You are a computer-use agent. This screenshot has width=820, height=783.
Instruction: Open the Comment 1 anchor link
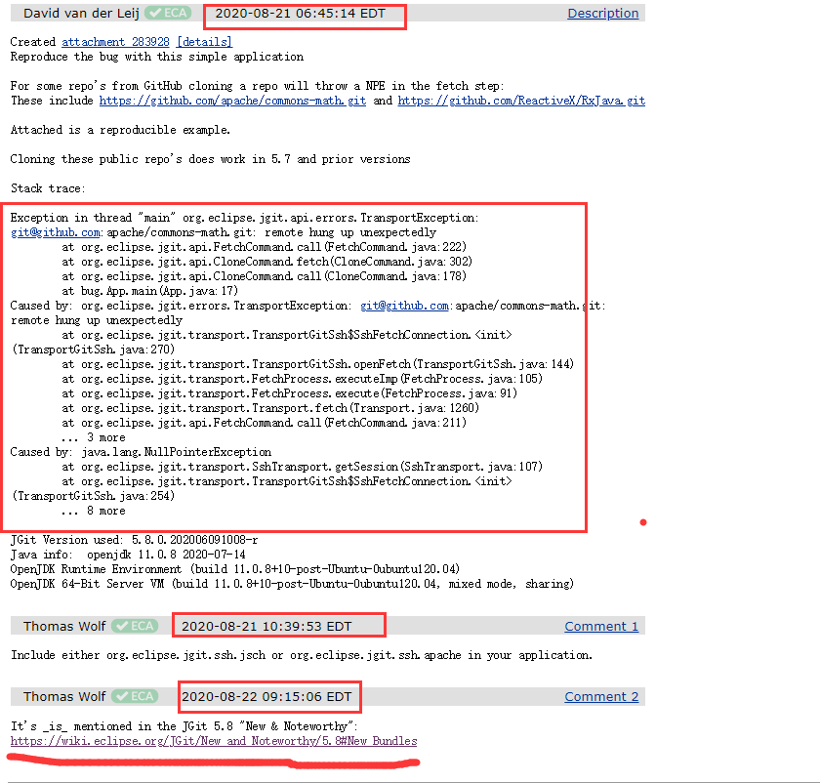click(600, 625)
